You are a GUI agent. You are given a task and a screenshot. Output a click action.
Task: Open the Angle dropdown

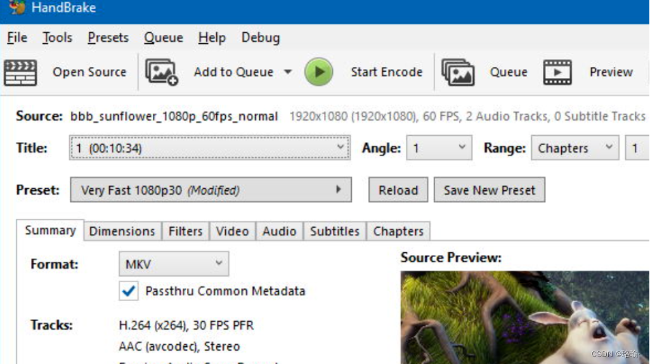click(x=439, y=148)
